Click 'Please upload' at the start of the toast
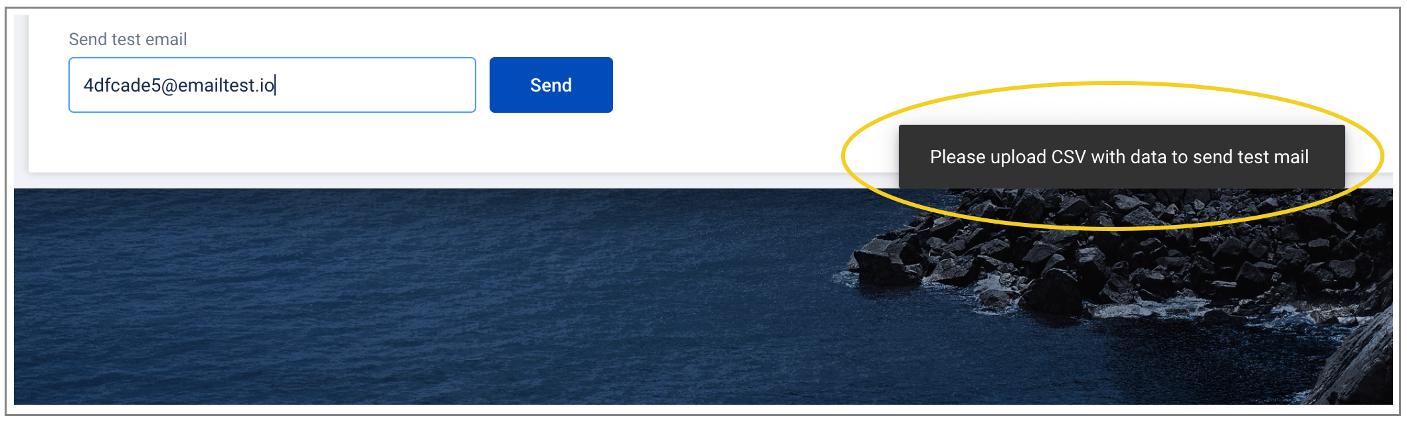 tap(988, 157)
